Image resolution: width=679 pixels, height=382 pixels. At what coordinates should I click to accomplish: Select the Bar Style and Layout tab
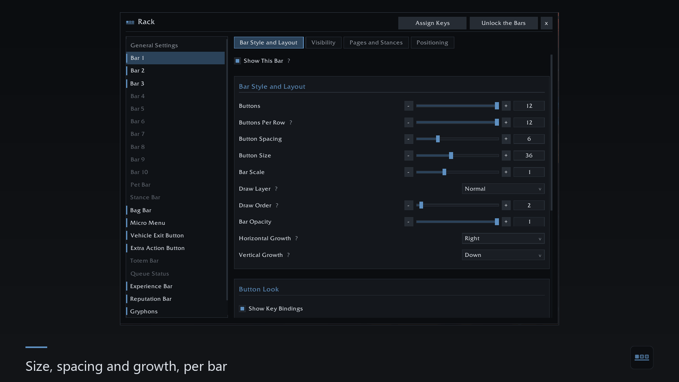[x=269, y=42]
